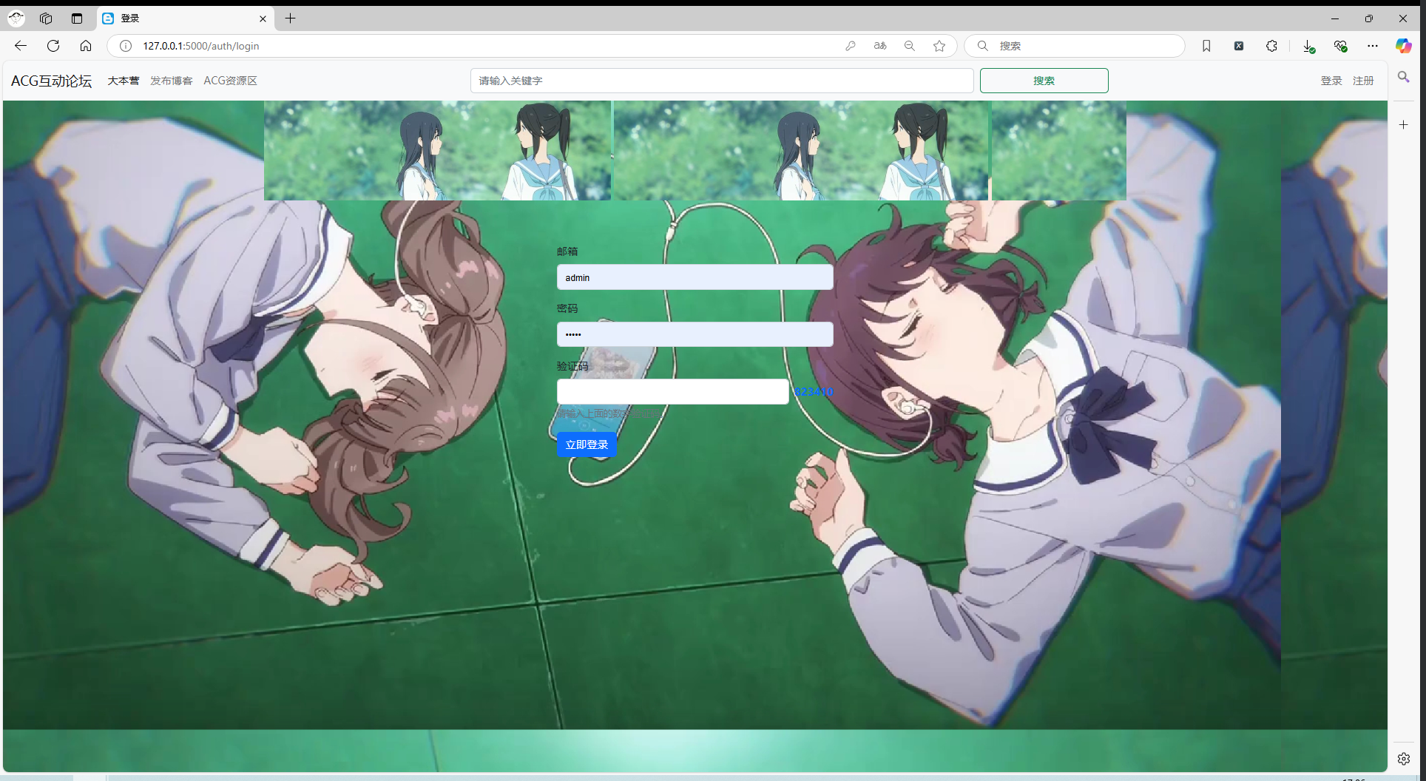Select the 登录 browser tab

click(185, 18)
